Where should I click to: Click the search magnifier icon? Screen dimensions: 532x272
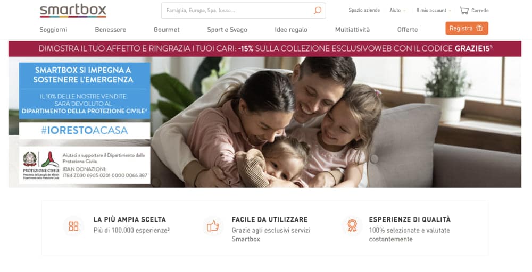coord(318,11)
